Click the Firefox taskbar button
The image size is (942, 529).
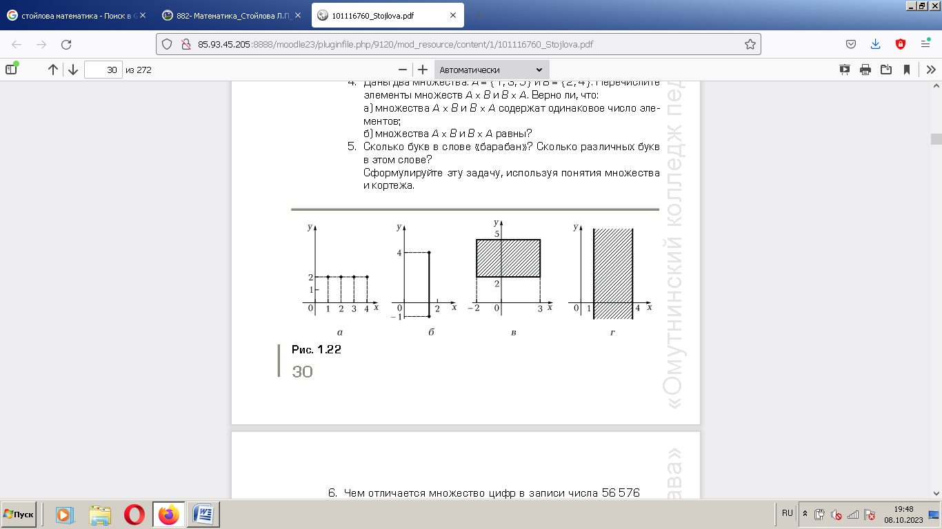168,515
